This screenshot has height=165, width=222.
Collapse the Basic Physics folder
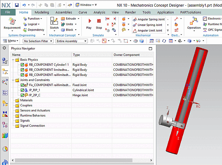coord(13,60)
